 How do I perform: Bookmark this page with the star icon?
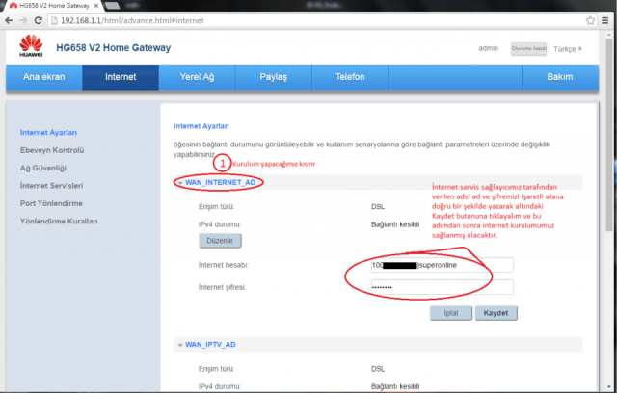(x=589, y=19)
